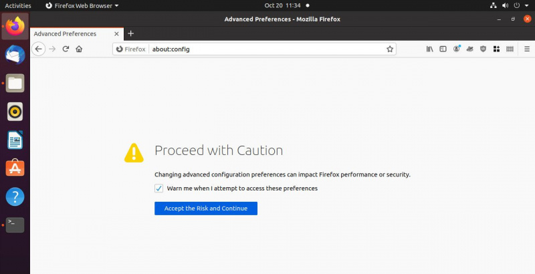Open a new tab with plus button
The image size is (535, 274).
(x=130, y=33)
